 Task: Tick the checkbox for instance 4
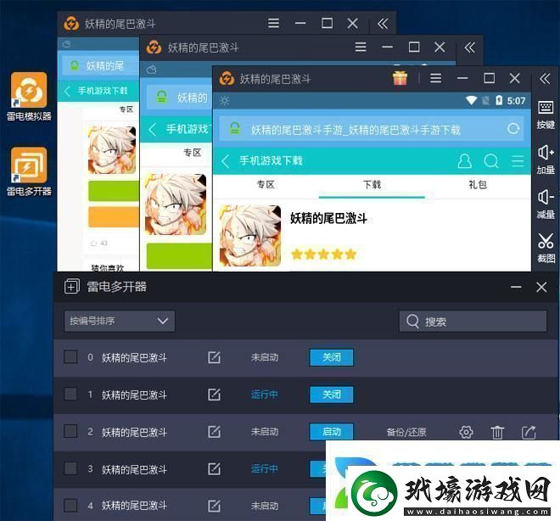coord(70,505)
